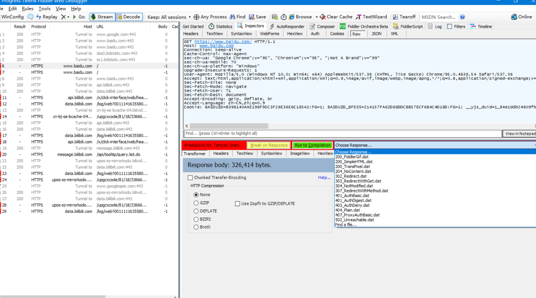Click the Any Process target icon
This screenshot has height=298, width=536.
196,17
